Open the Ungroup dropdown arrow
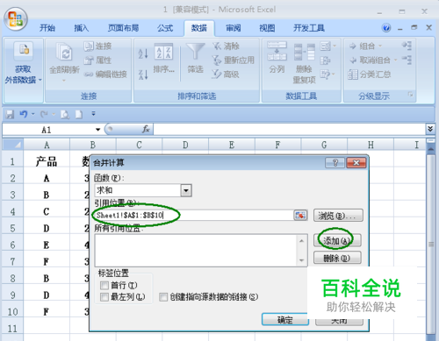 tap(396, 60)
